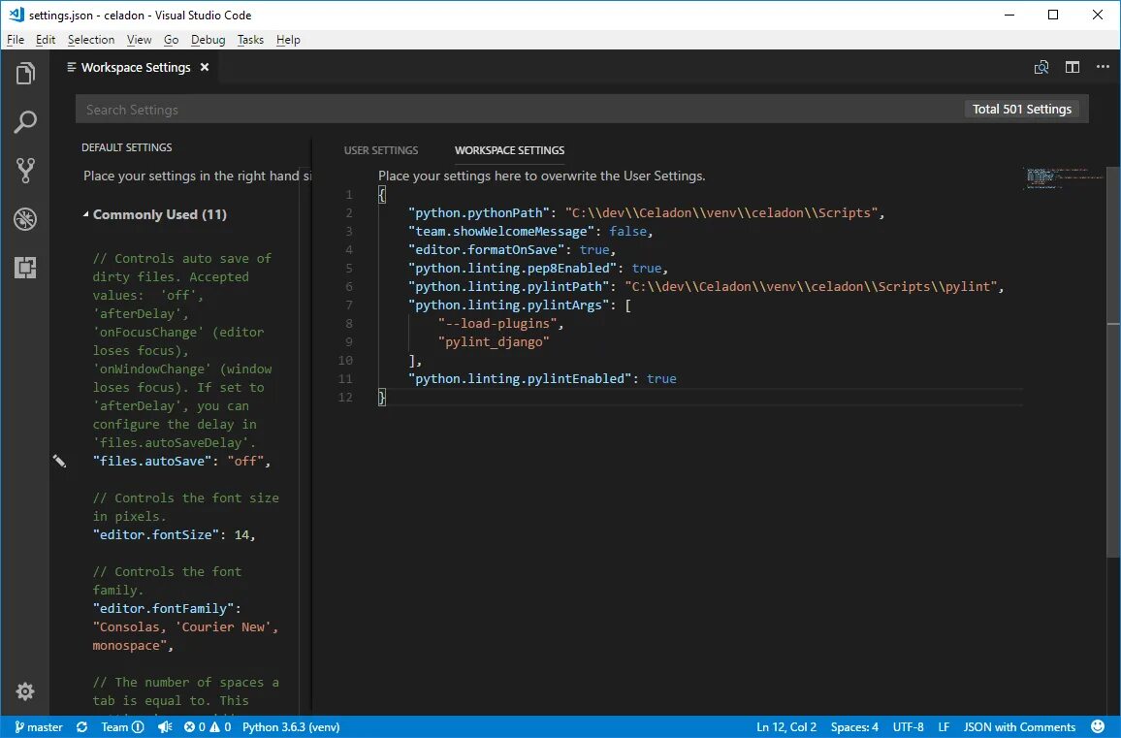Click the "python.linting.pylintArgs" key

(510, 305)
